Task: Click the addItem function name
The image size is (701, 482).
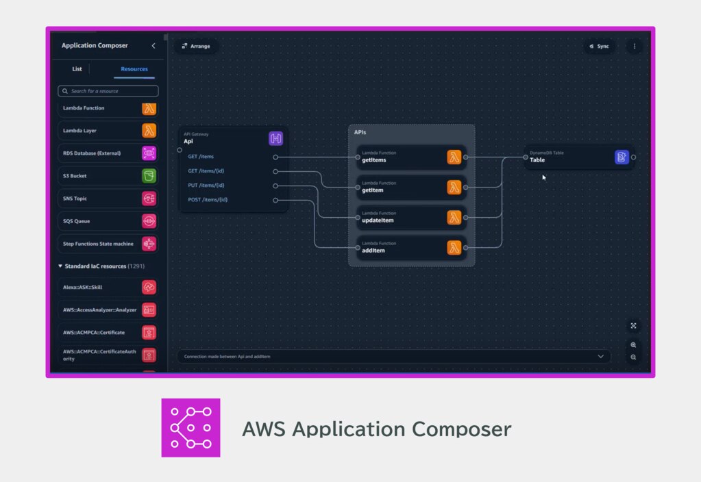Action: point(373,251)
